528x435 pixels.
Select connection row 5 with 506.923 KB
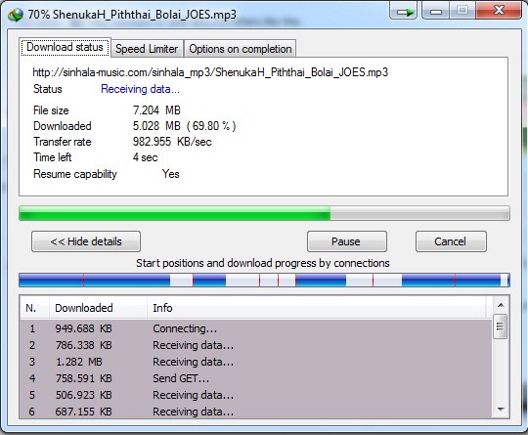coord(256,395)
